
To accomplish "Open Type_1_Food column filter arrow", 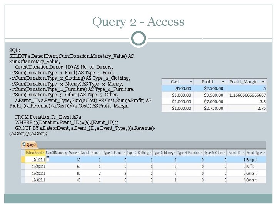I will (x=124, y=153).
